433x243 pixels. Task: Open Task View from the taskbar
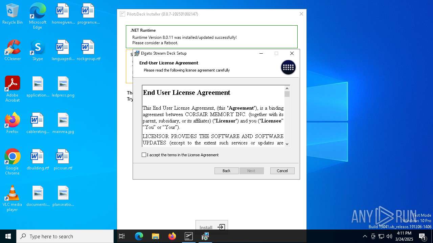point(122,236)
